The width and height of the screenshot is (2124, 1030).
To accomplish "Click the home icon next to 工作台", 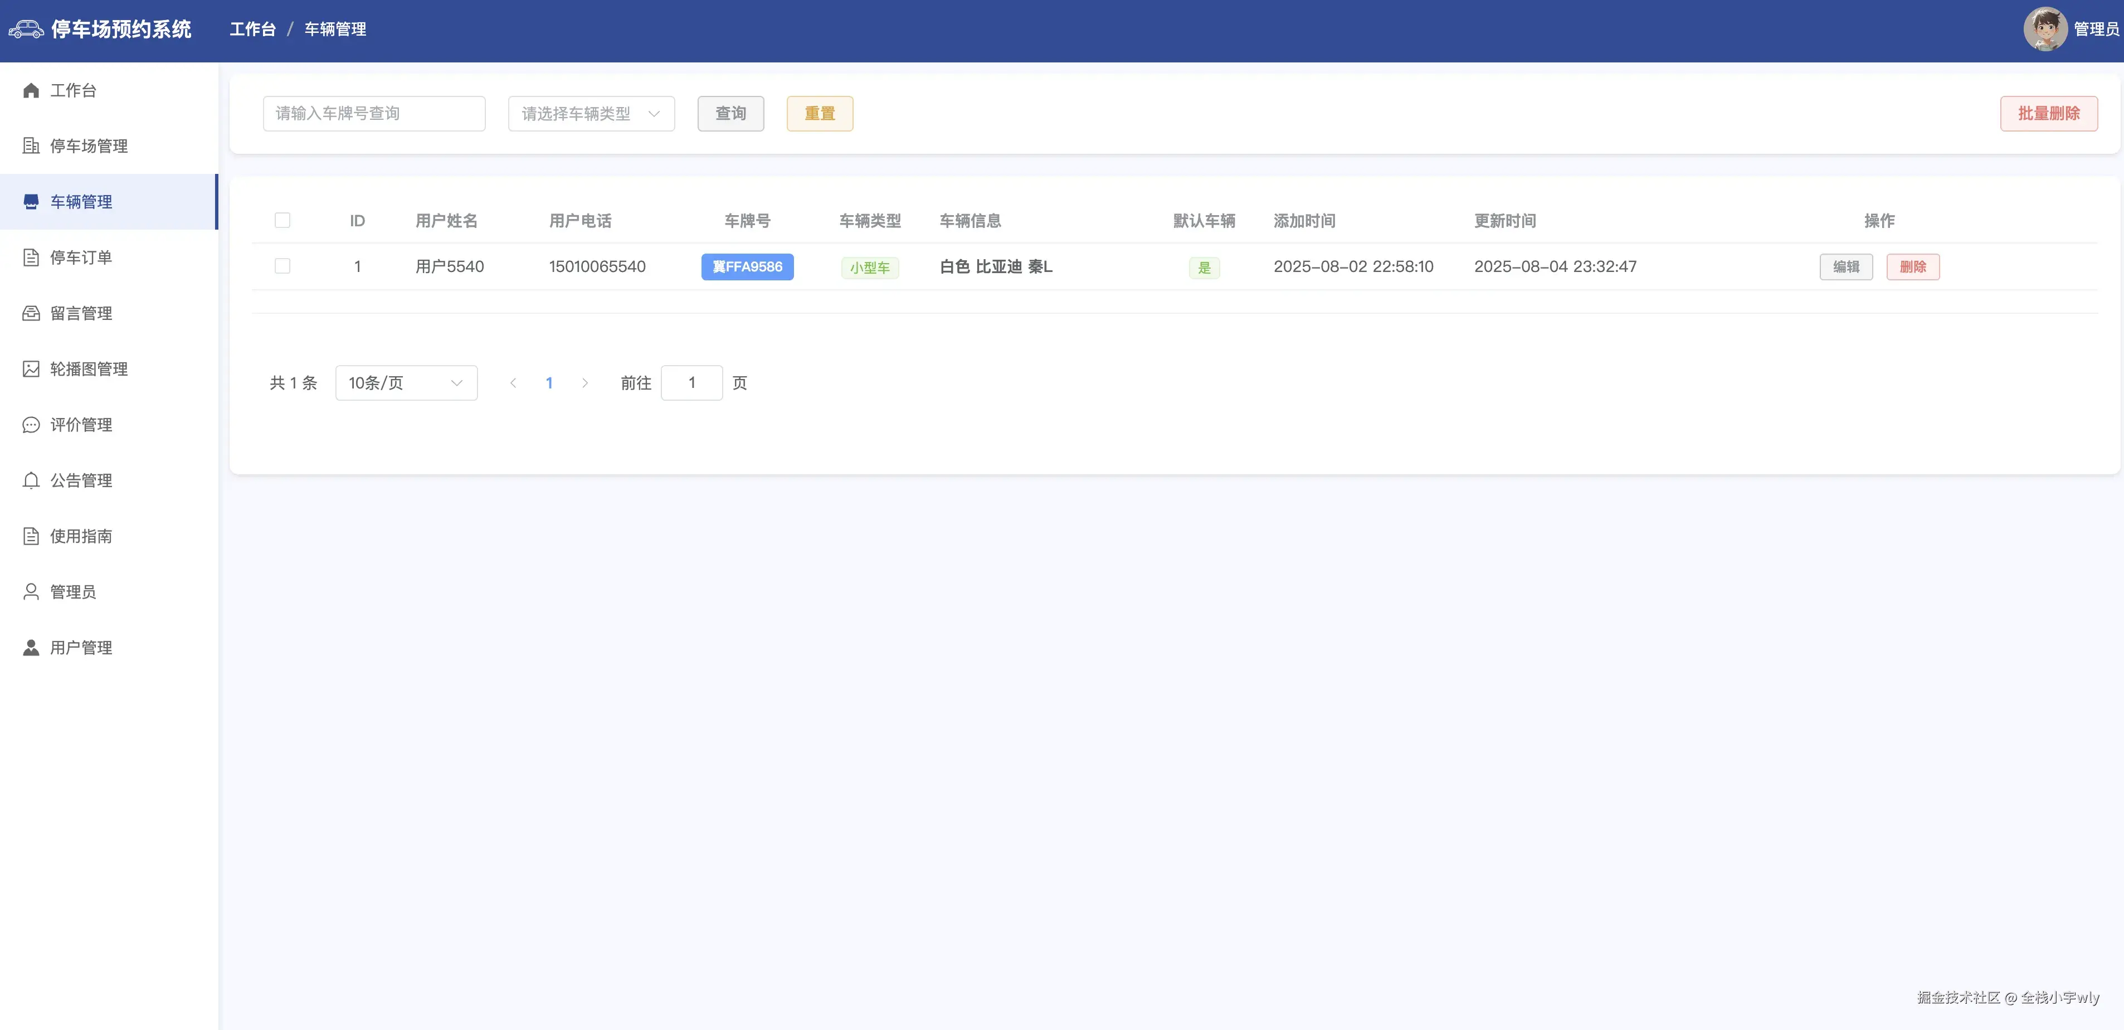I will coord(31,91).
